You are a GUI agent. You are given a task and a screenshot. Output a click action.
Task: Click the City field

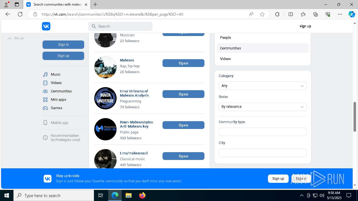click(x=263, y=153)
